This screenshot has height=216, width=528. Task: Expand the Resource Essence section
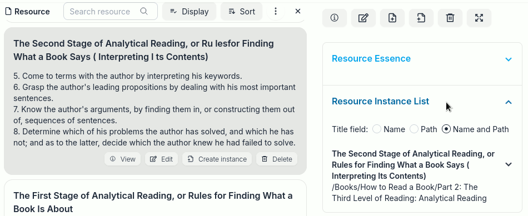coord(509,59)
